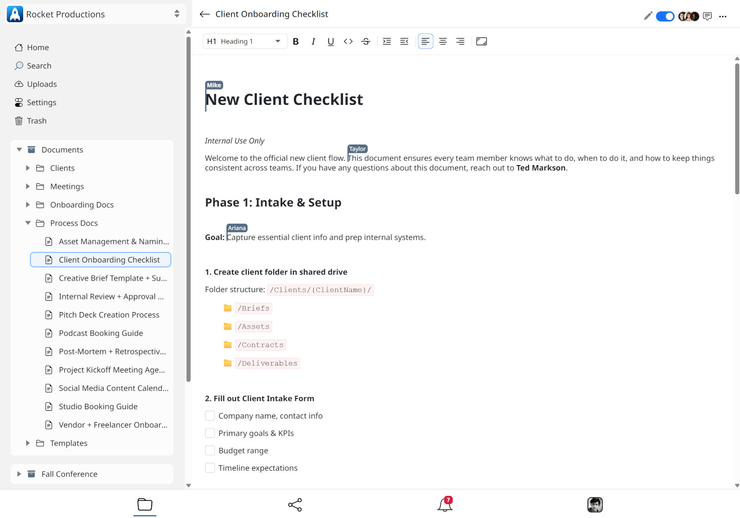Toggle strikethrough text formatting
740x518 pixels.
pos(365,41)
